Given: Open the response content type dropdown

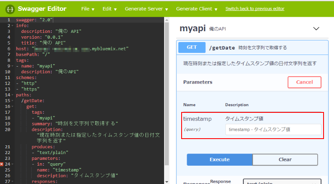Looking at the screenshot, I should (282, 182).
